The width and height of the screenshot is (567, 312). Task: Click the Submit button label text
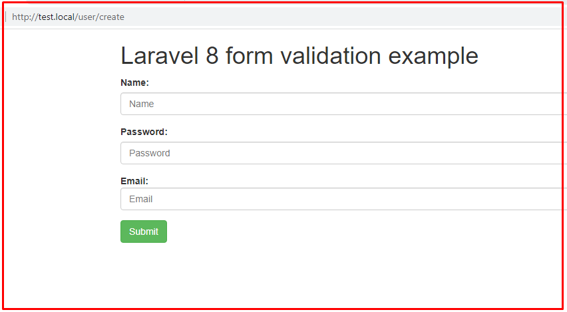click(144, 232)
